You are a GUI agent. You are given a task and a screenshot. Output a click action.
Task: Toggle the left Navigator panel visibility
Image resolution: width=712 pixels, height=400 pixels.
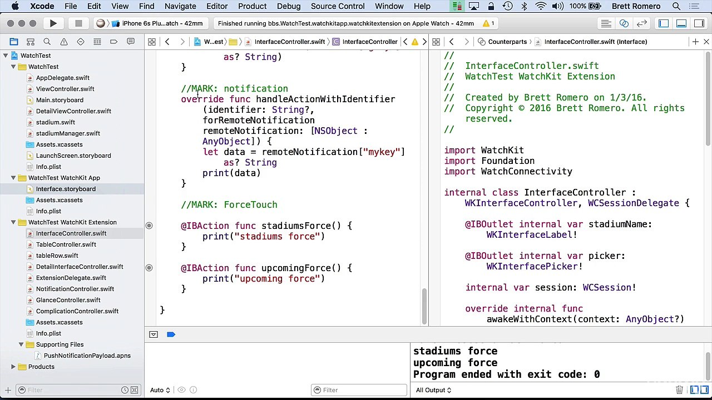tap(664, 23)
